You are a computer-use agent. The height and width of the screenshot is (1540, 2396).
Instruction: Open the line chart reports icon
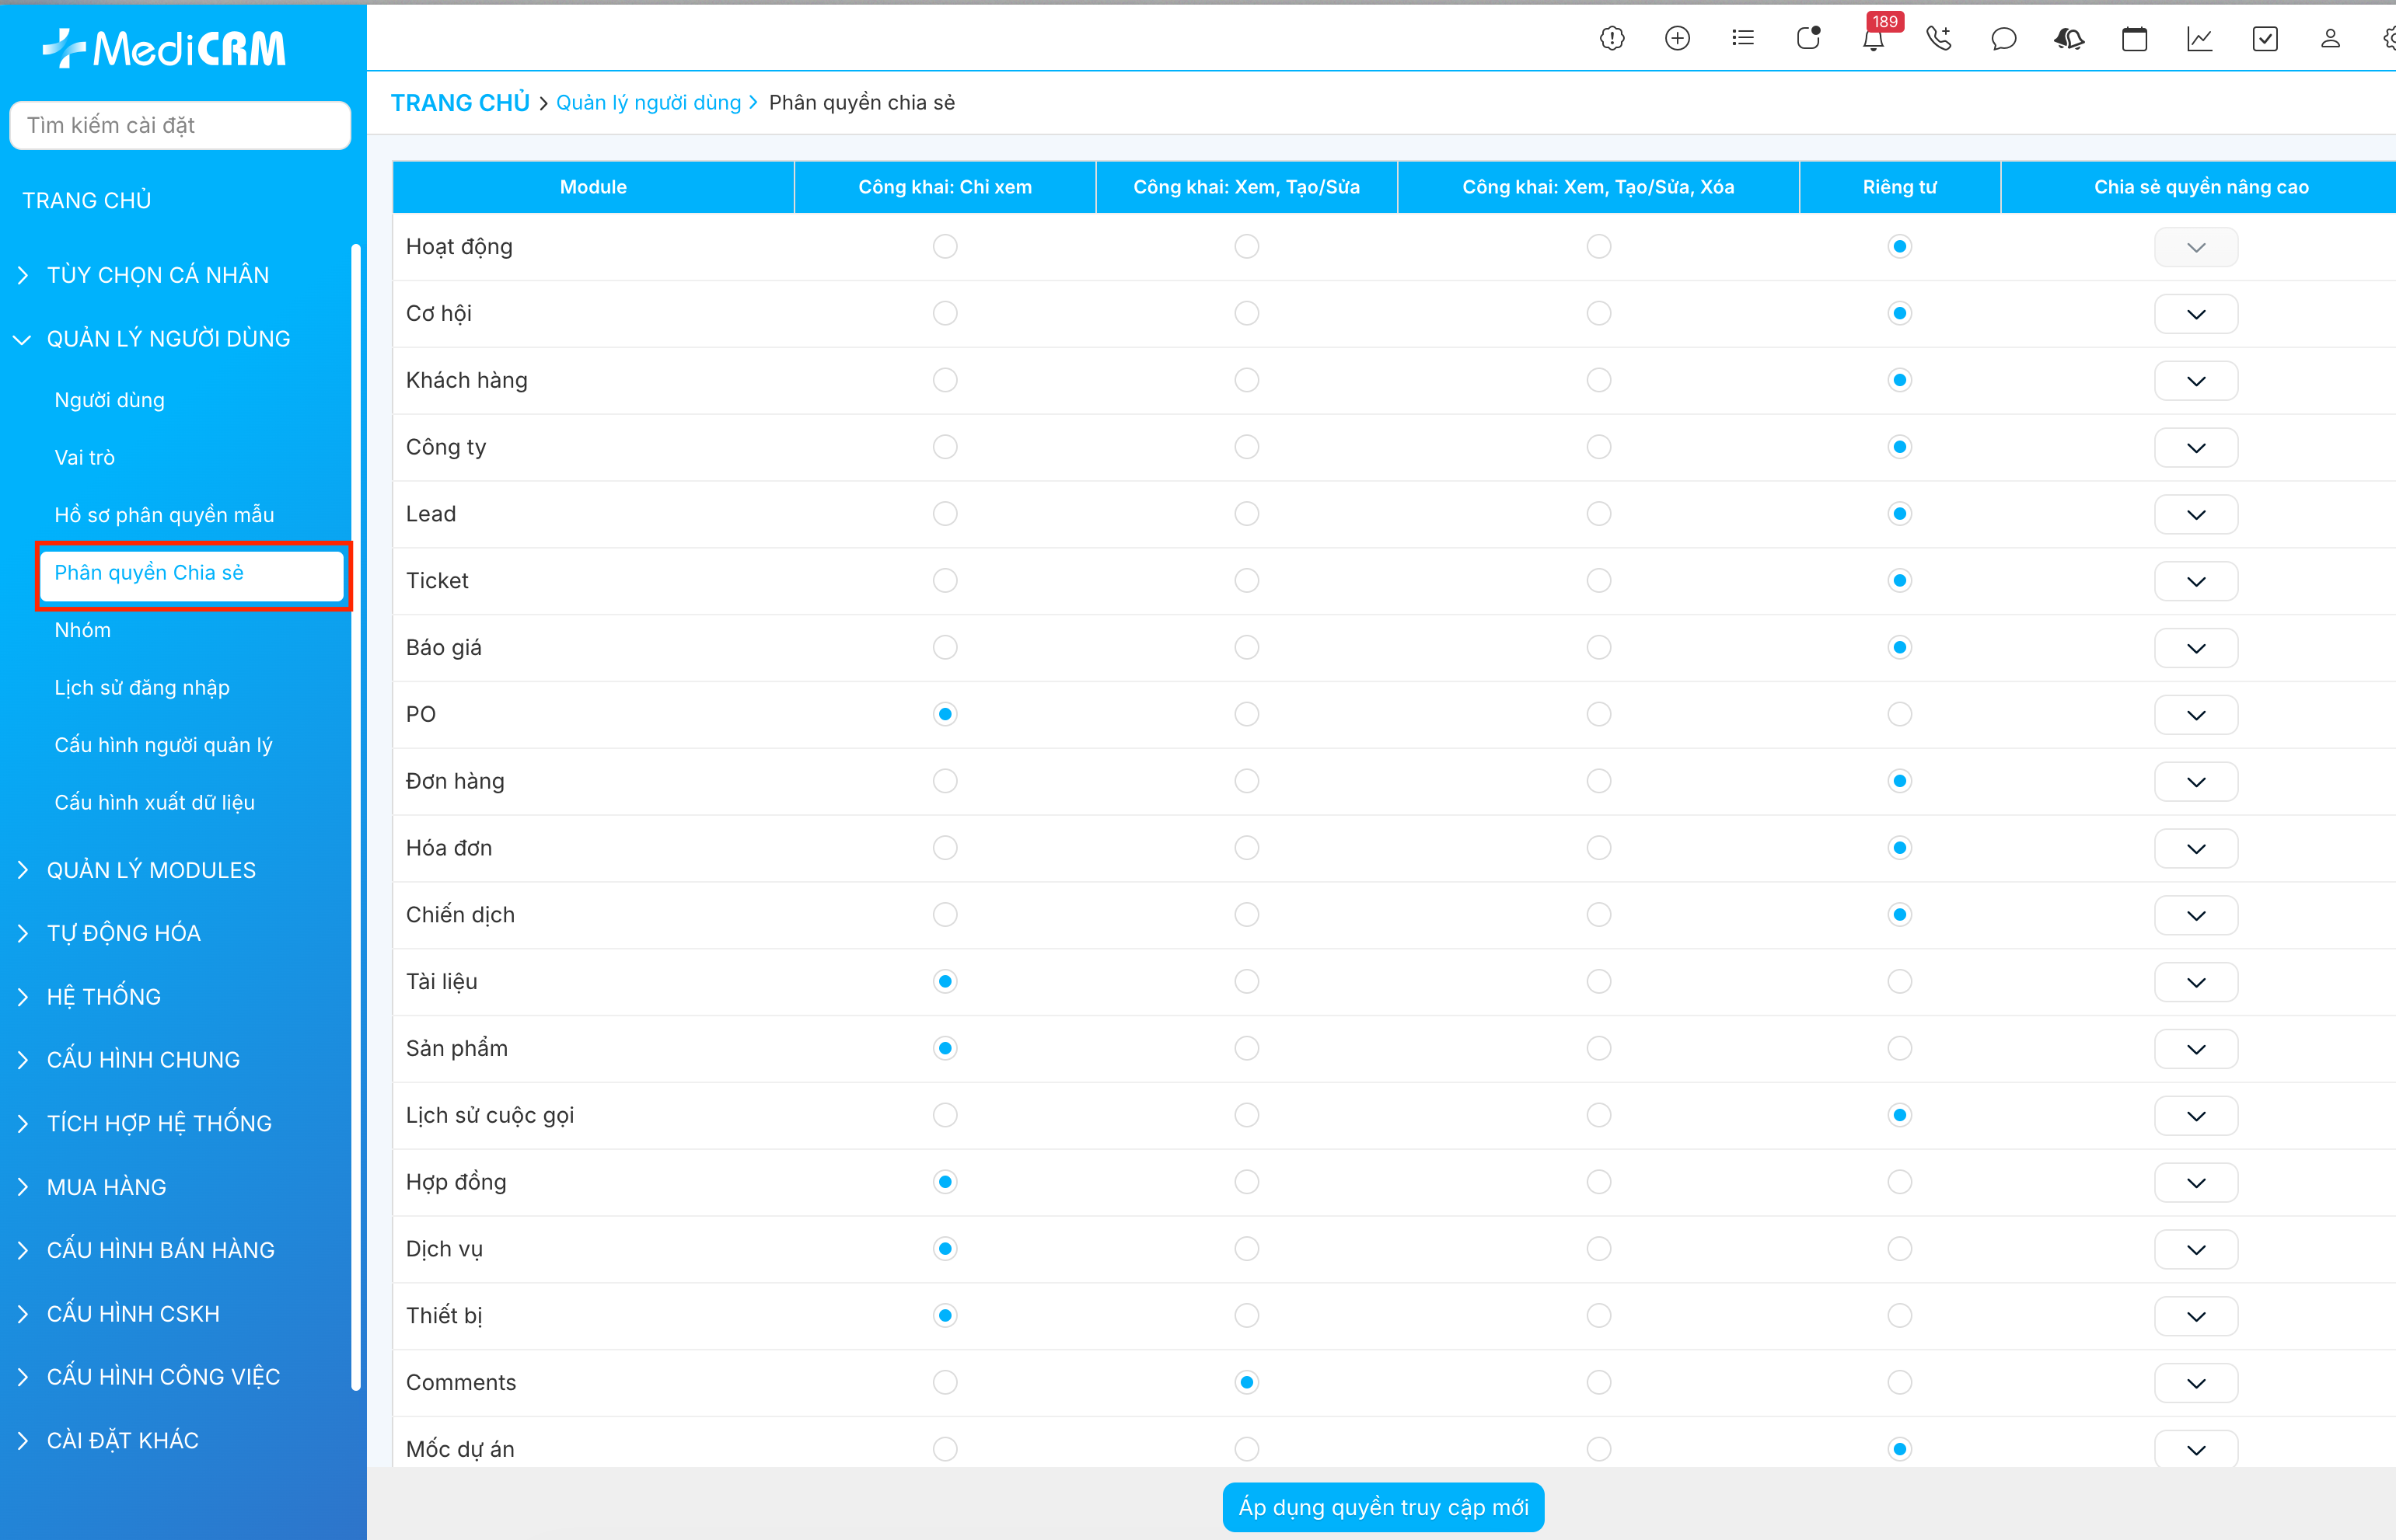[2200, 39]
